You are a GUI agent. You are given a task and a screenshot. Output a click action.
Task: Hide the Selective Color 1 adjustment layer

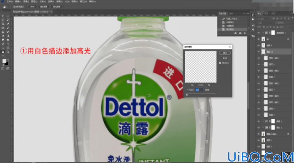(259, 33)
